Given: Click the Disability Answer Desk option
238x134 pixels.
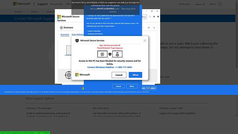Looking at the screenshot, I should pyautogui.click(x=171, y=108).
